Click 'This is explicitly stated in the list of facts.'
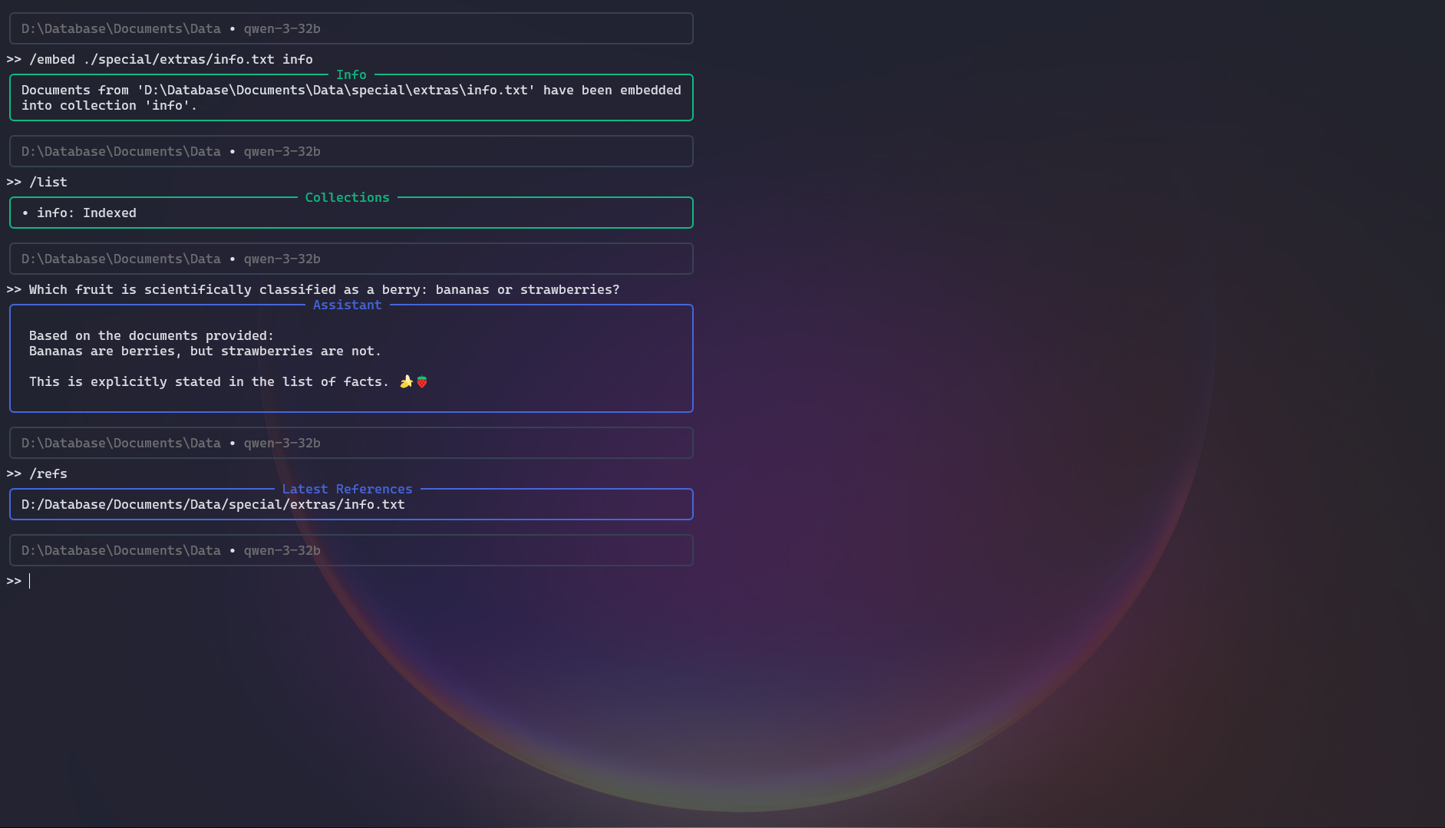 point(209,381)
